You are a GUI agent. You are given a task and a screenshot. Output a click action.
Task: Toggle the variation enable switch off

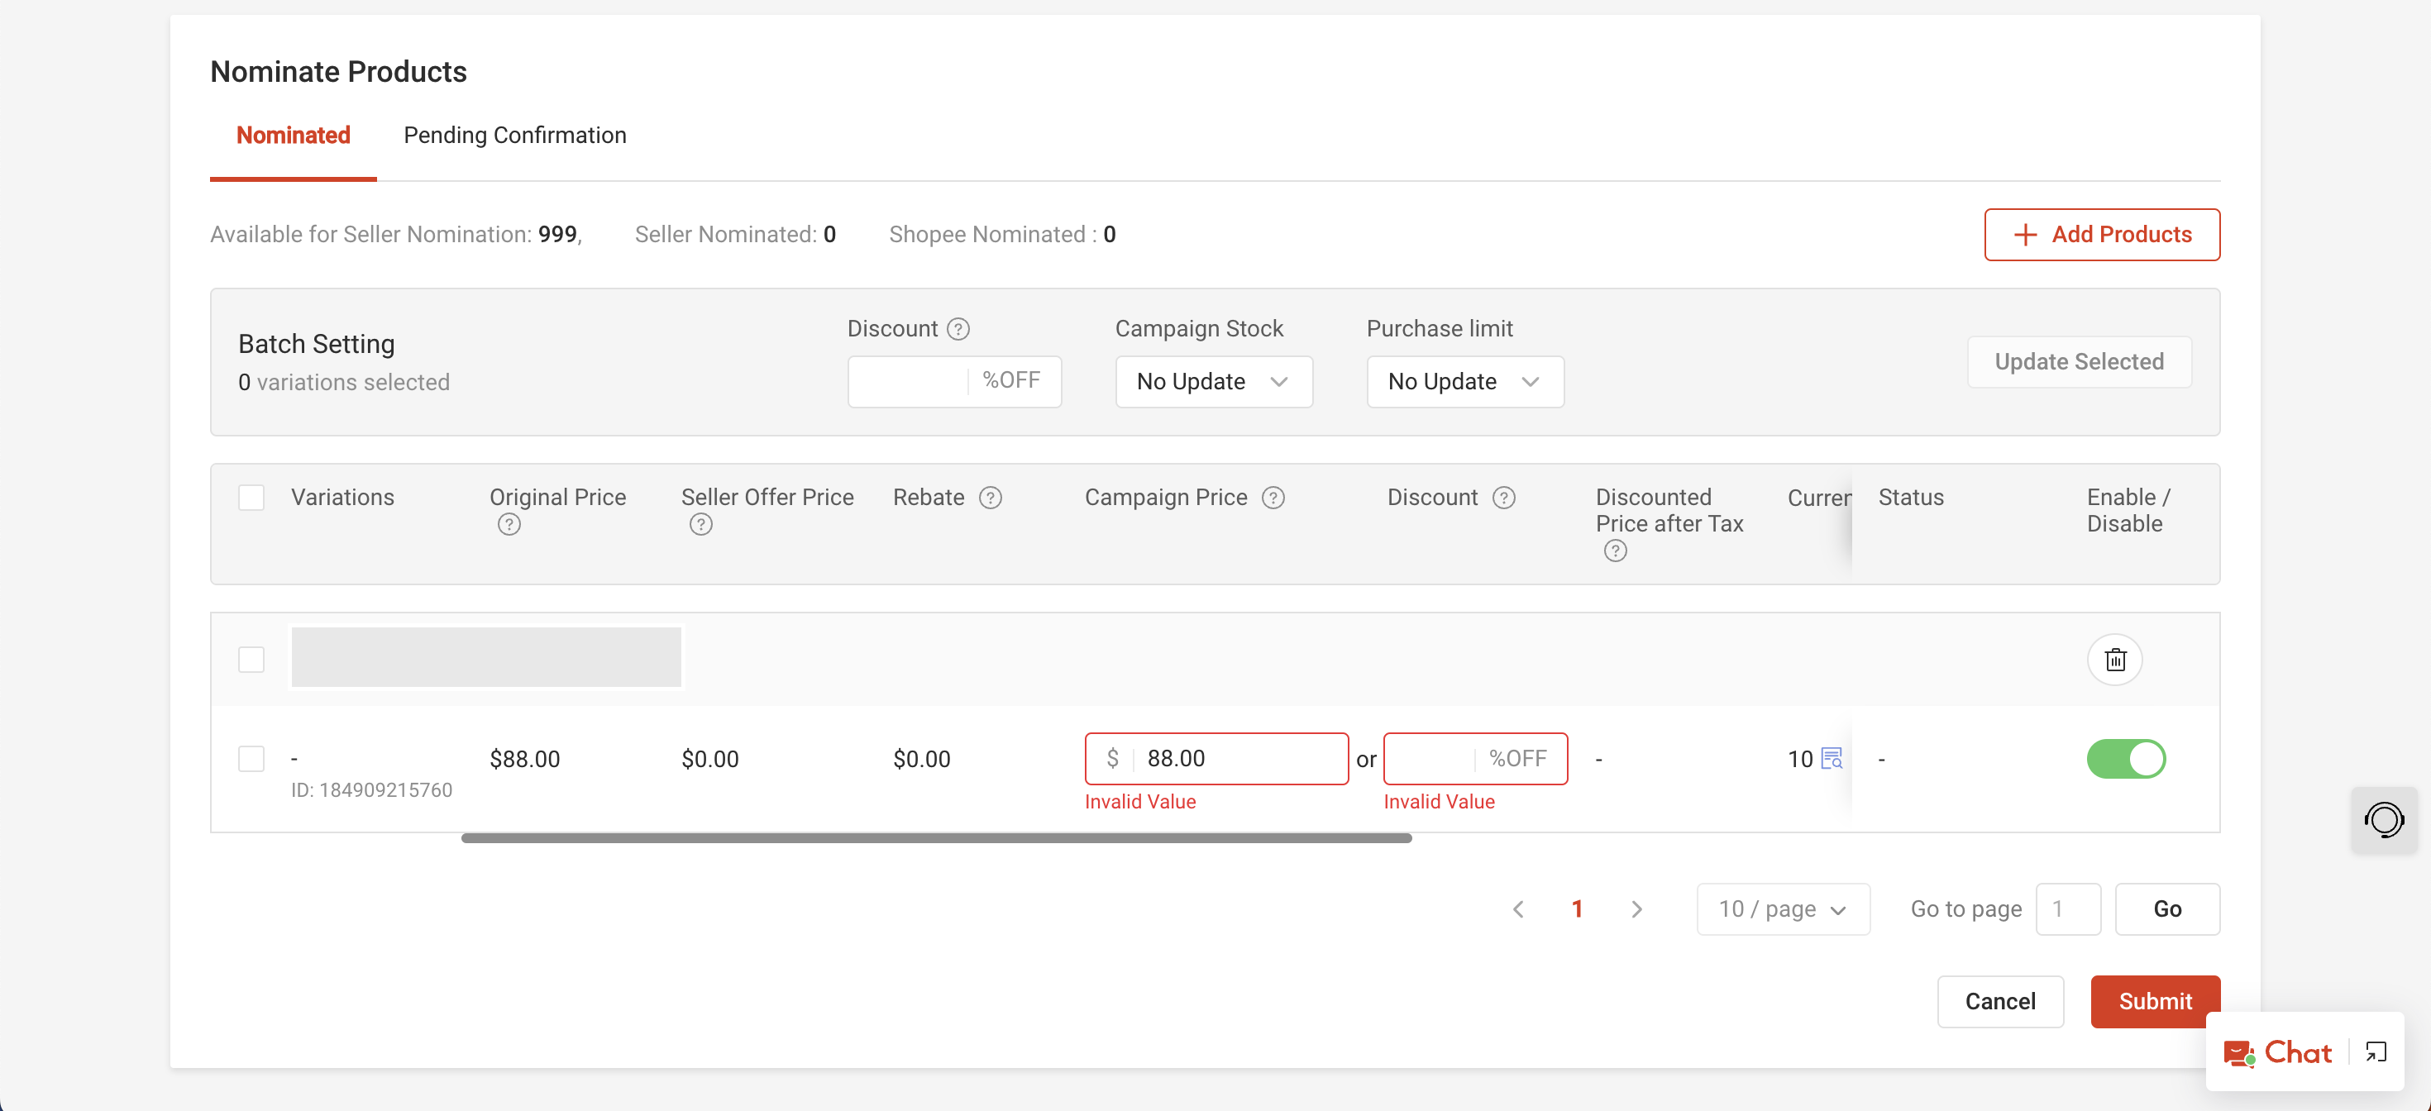coord(2125,758)
